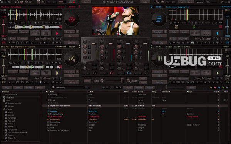Screen dimensions: 231x144
Task: Click the Video knob beside the crossfader
Action: 129,81
